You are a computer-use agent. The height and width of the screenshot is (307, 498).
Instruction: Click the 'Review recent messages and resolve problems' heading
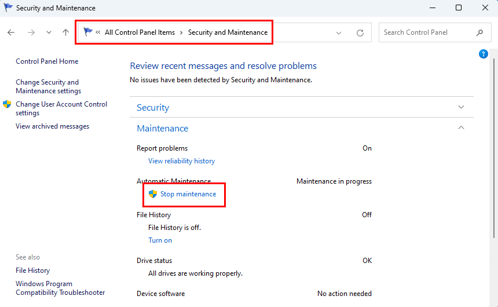224,66
